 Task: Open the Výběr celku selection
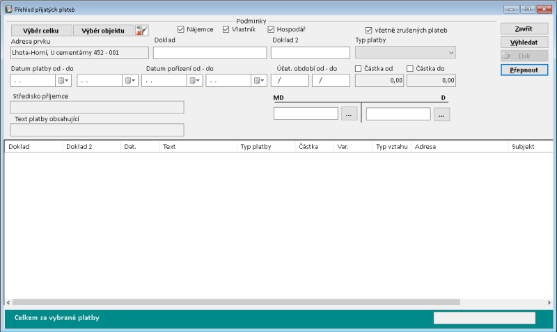41,31
